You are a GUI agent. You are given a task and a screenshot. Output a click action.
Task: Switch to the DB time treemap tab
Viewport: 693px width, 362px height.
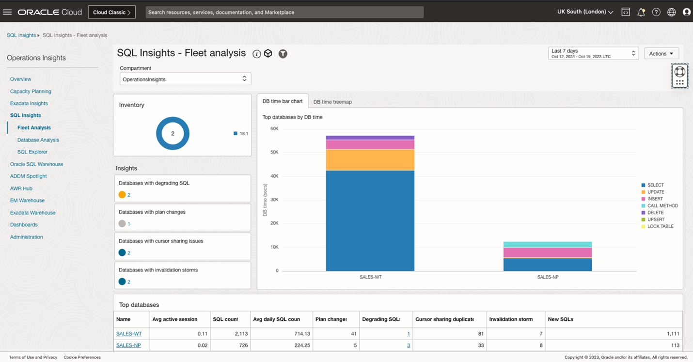332,102
